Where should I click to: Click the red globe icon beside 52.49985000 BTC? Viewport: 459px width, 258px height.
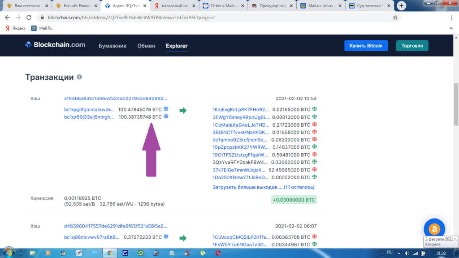pos(314,169)
